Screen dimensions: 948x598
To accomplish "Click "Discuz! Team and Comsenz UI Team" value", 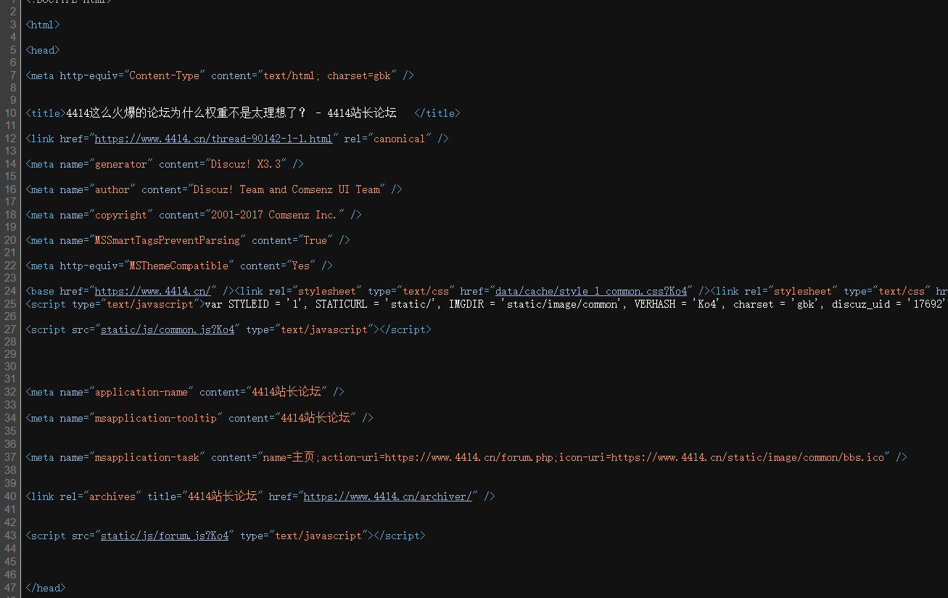I will 286,189.
